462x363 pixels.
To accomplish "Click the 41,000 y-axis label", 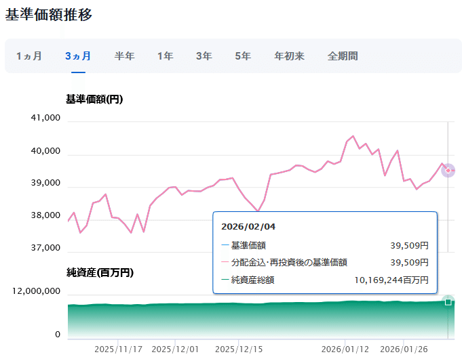I will point(45,118).
